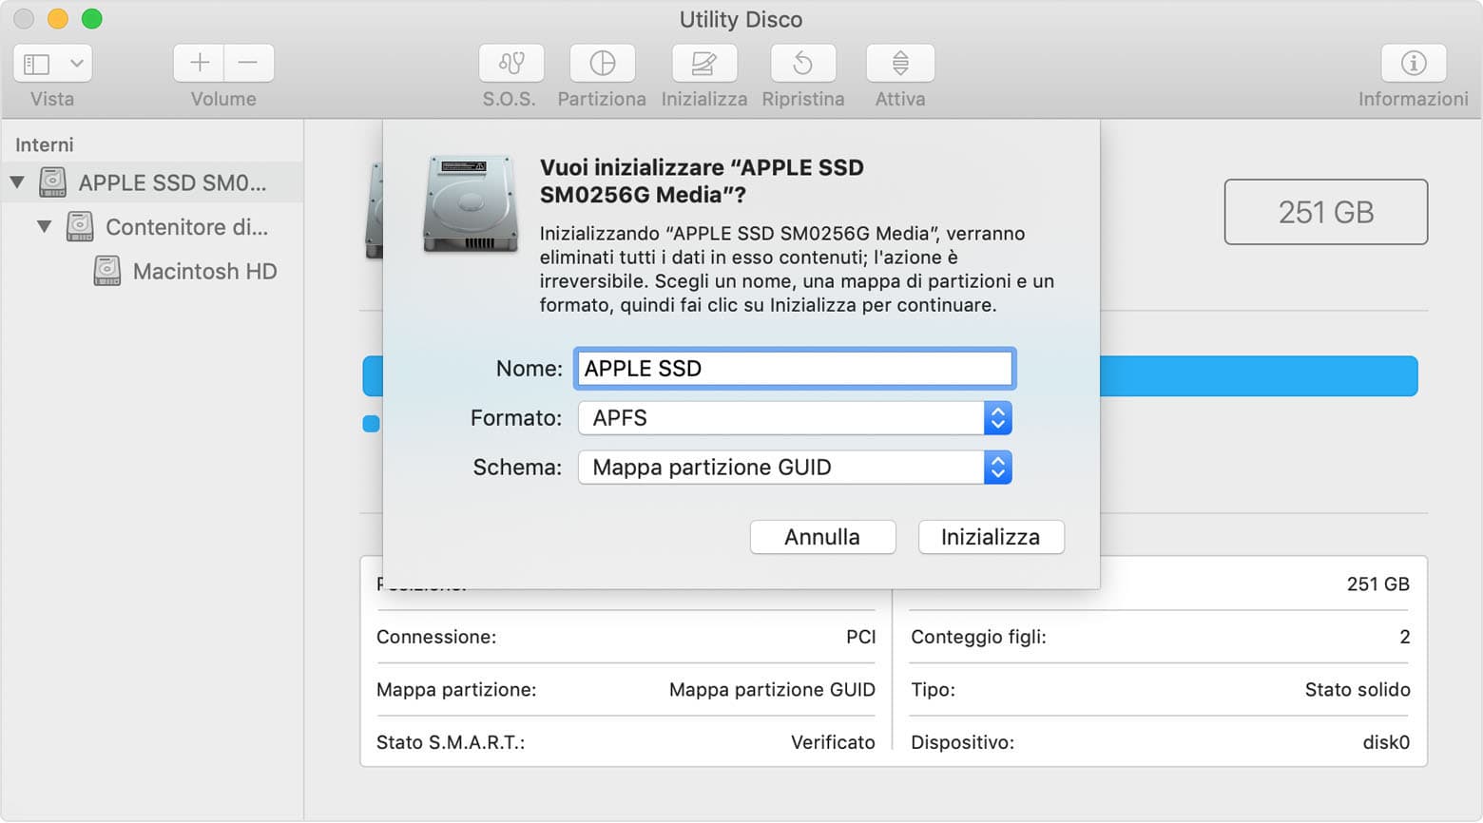The image size is (1483, 823).
Task: Click the Nome text field
Action: pos(795,369)
